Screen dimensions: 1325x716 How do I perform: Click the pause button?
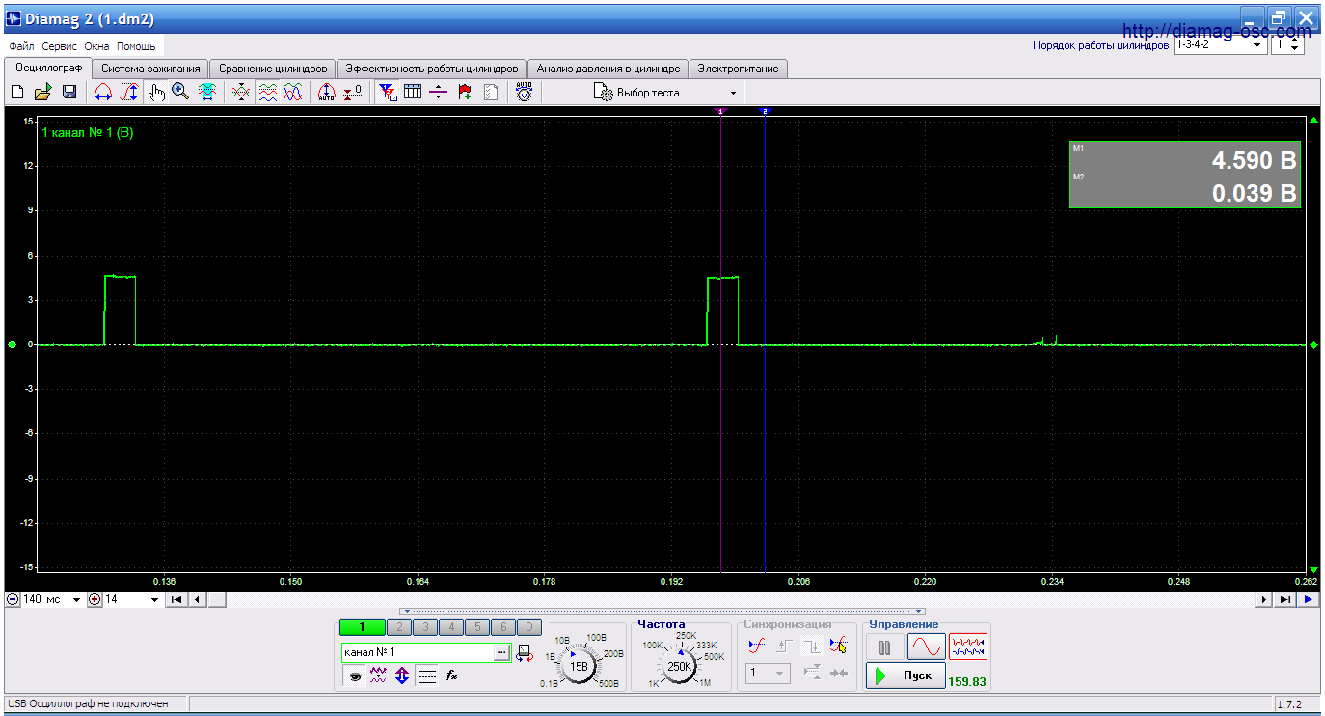884,647
